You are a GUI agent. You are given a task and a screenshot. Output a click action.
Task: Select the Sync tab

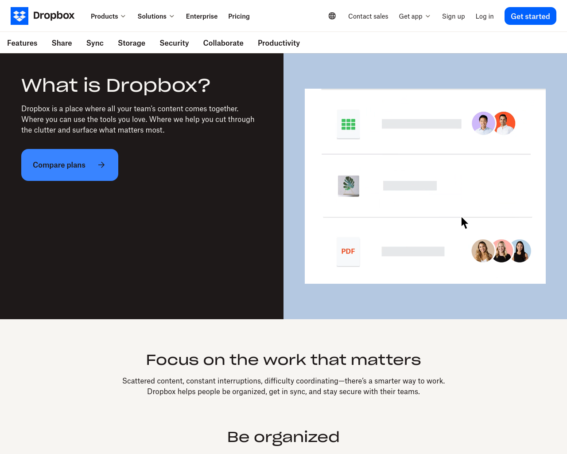tap(95, 43)
